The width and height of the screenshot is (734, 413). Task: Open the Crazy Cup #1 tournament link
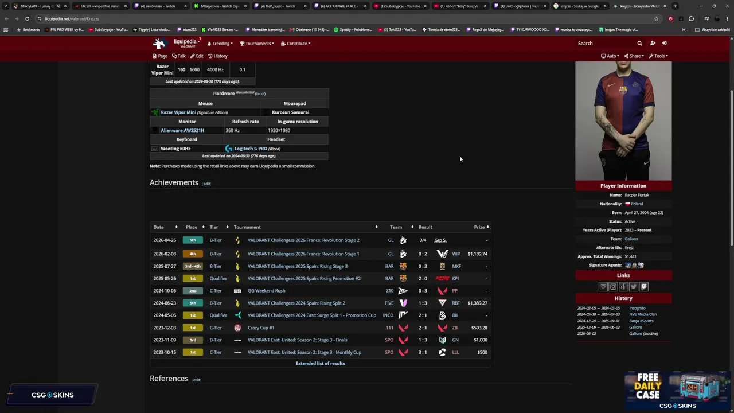(x=261, y=328)
